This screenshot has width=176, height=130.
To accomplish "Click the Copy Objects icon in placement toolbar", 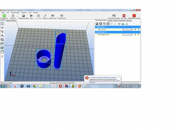I will [x=104, y=24].
